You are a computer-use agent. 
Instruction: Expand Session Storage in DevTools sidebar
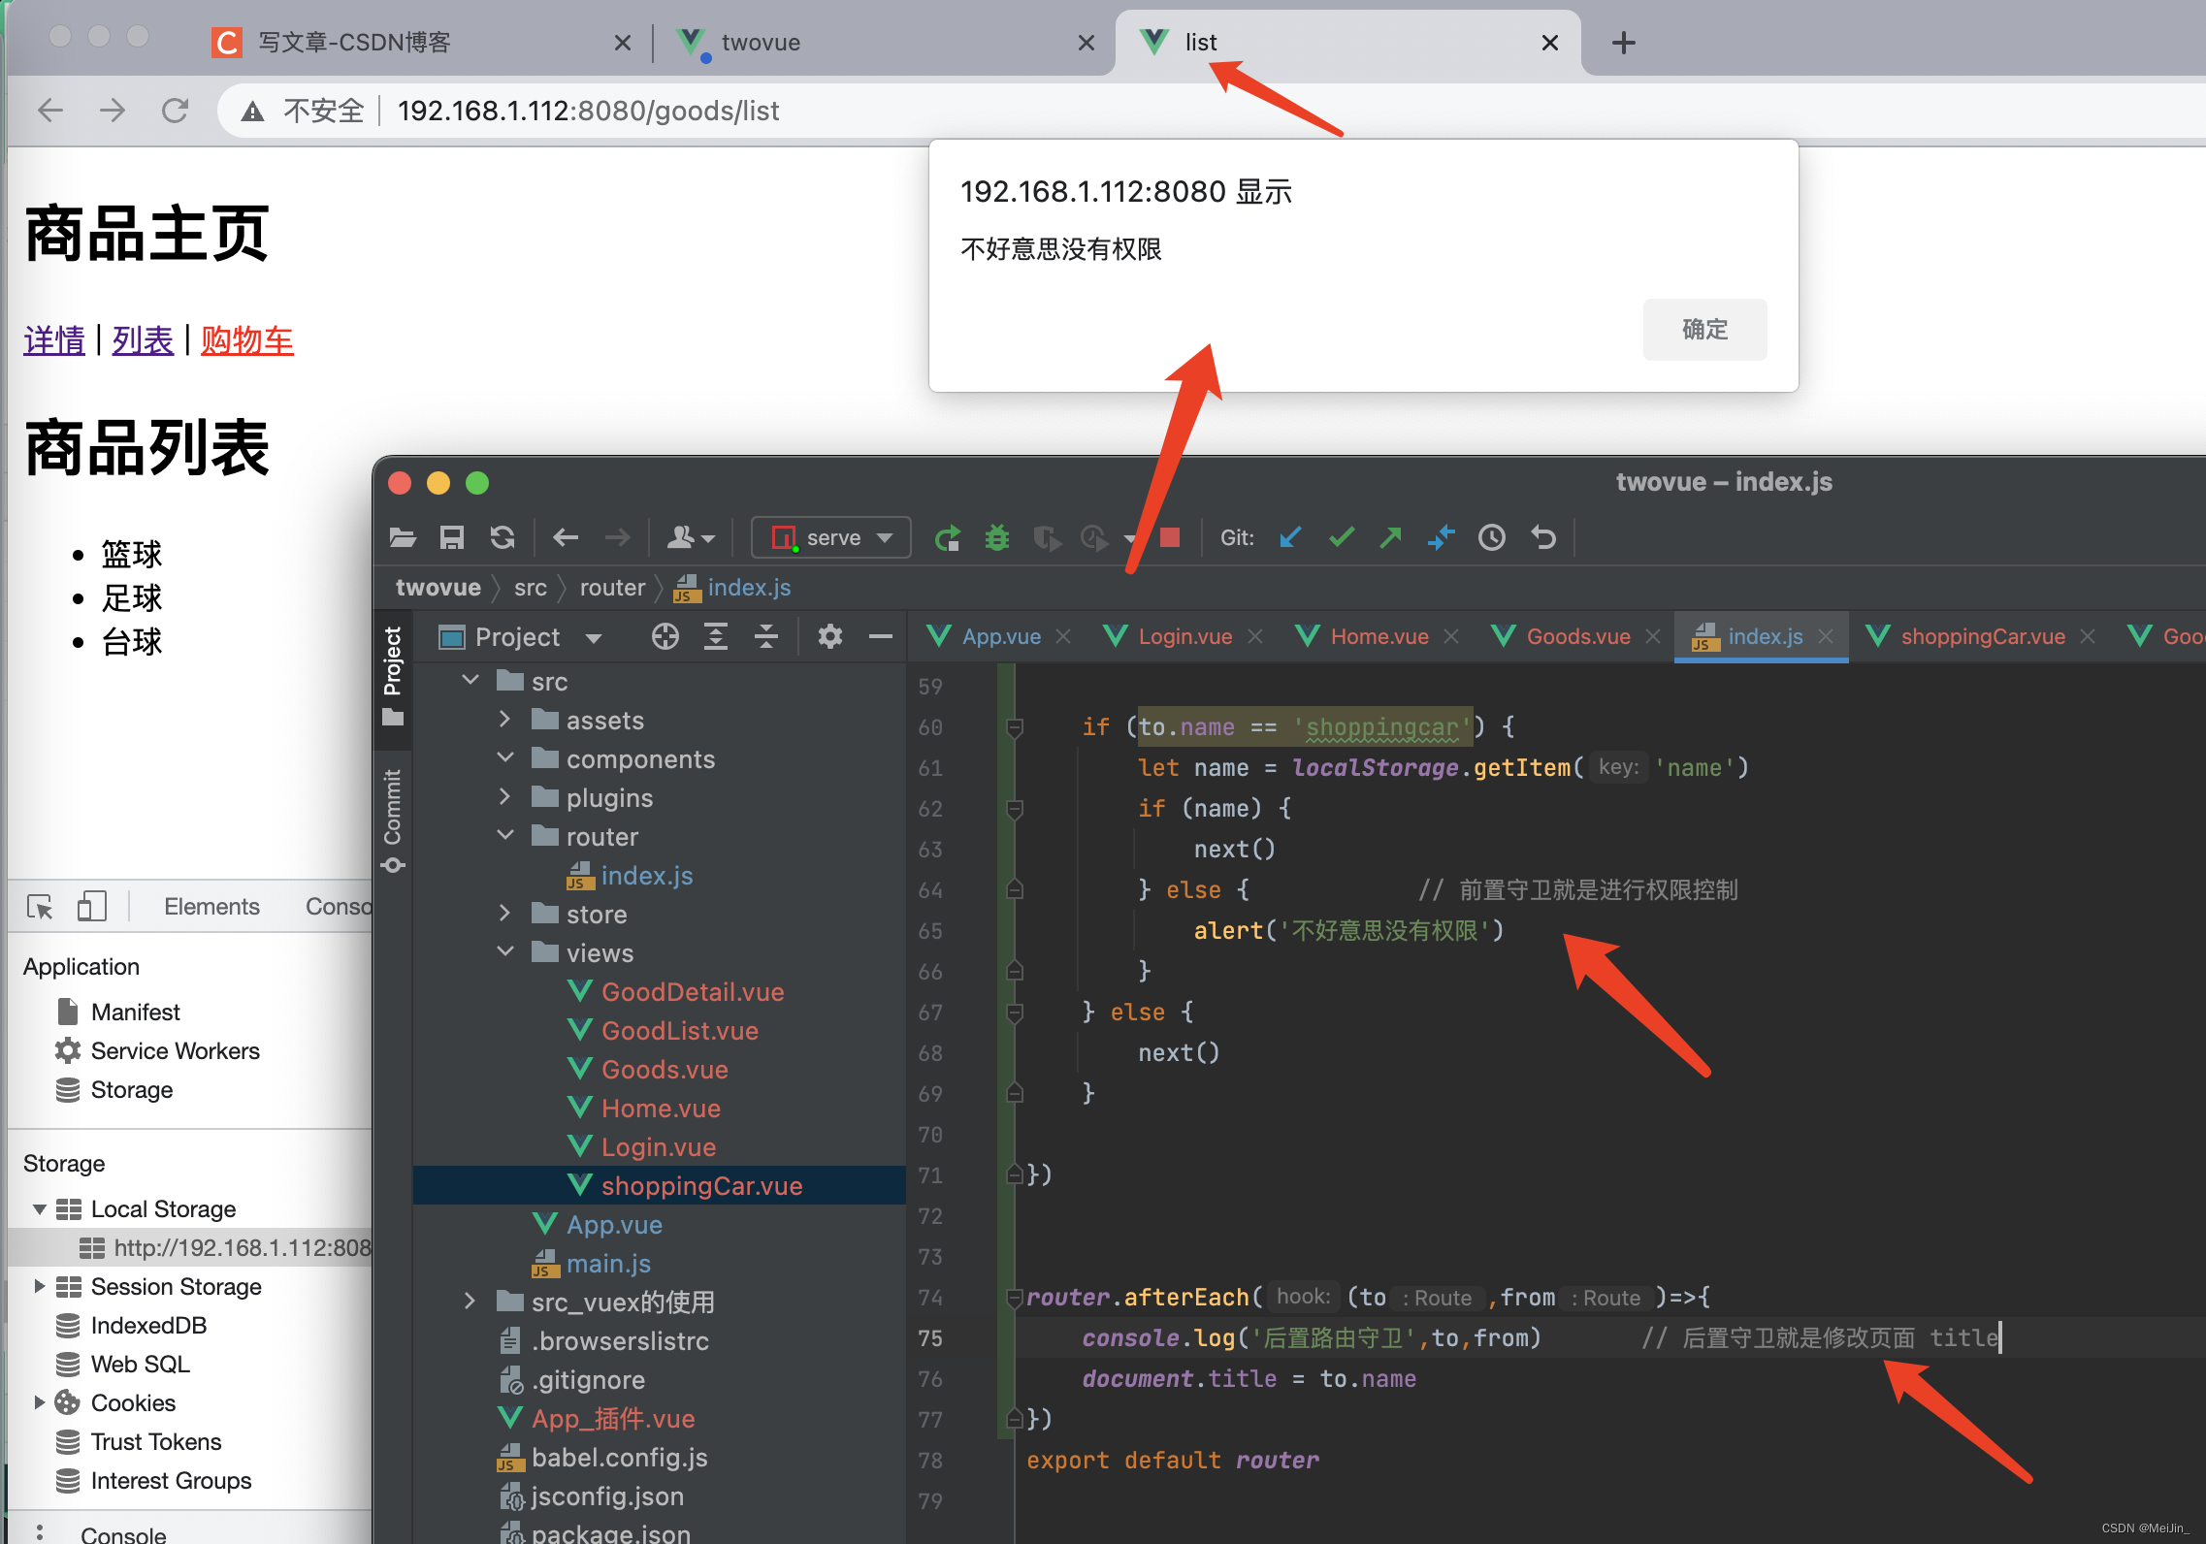pyautogui.click(x=40, y=1286)
